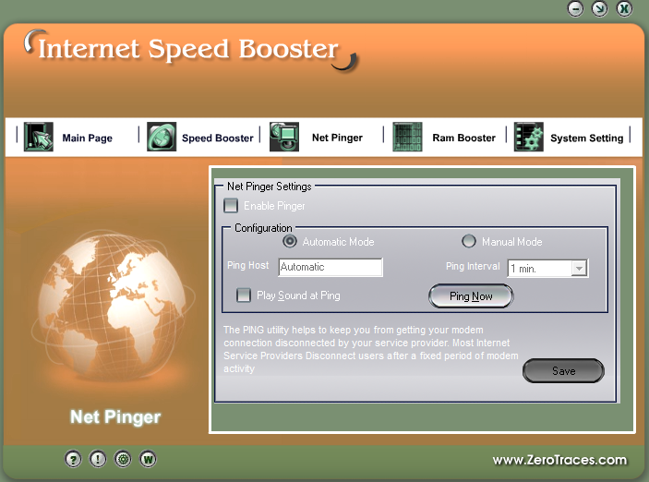The width and height of the screenshot is (649, 482).
Task: Click the Speed Booster globe icon
Action: [x=162, y=137]
